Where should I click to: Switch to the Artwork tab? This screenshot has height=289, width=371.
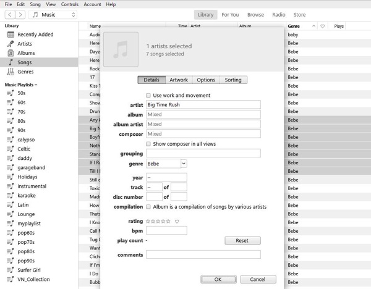[178, 80]
